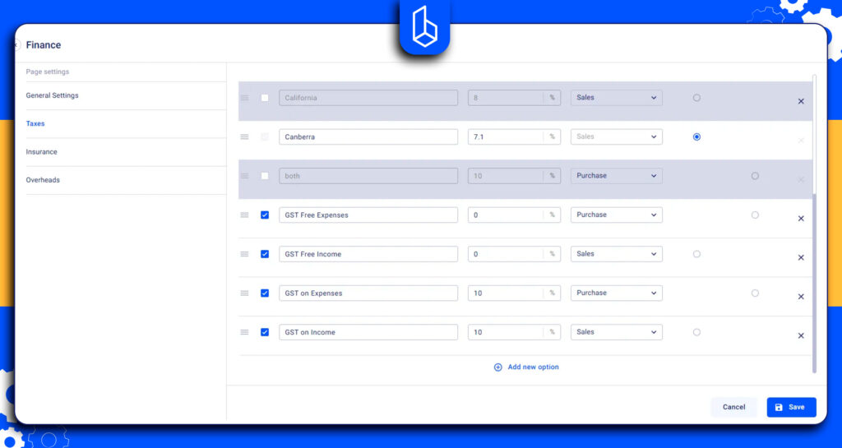Click the drag handle for Canberra row
Viewport: 842px width, 448px height.
244,136
